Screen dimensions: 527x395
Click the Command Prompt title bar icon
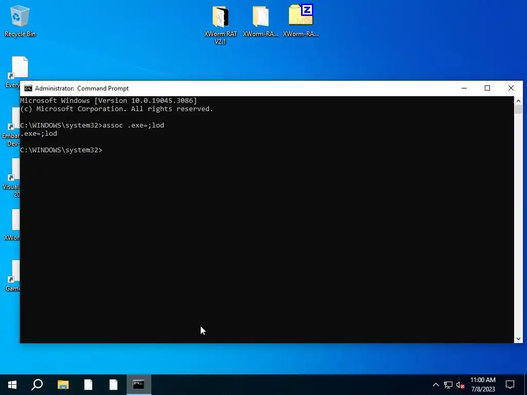pos(28,88)
